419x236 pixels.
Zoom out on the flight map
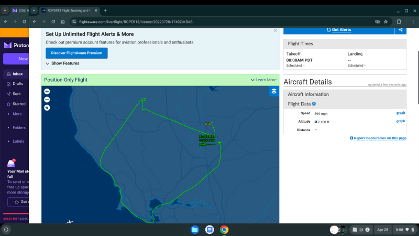[47, 100]
